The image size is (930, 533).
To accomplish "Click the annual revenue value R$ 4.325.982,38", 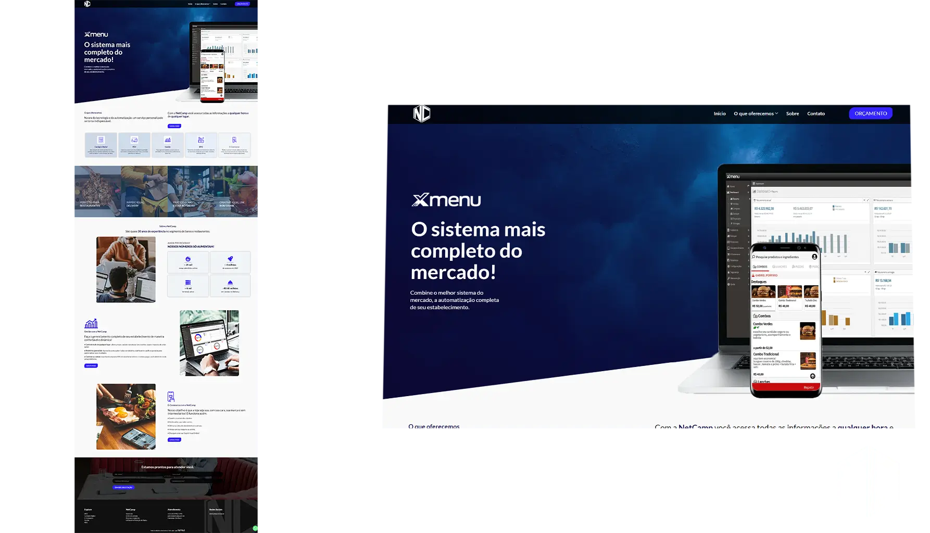I will [x=764, y=209].
